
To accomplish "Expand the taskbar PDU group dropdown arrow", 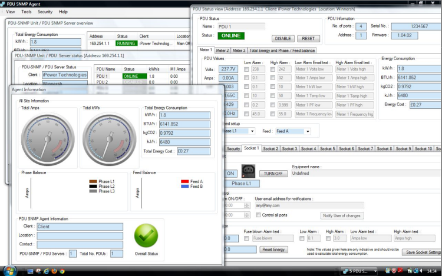I will tap(375, 271).
